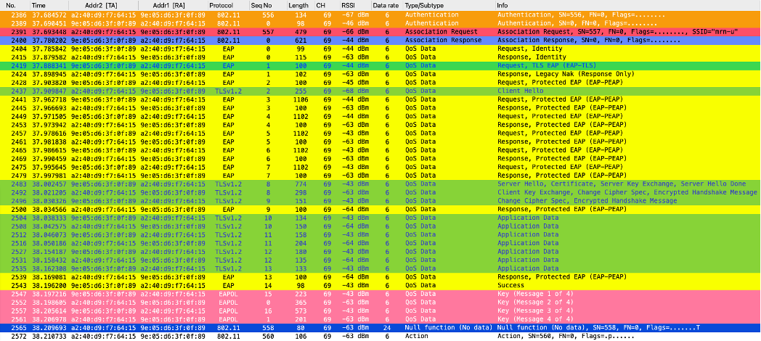Sort by the Info column header
The width and height of the screenshot is (761, 341).
(x=502, y=5)
